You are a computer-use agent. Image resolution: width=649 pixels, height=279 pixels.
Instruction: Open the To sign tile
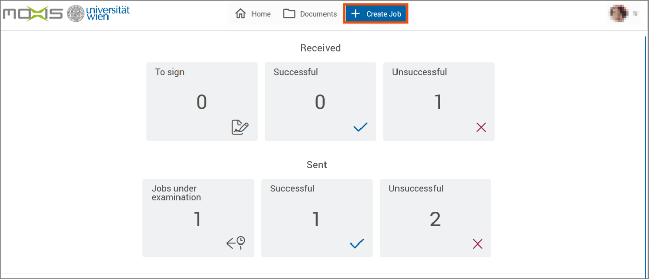coord(202,101)
